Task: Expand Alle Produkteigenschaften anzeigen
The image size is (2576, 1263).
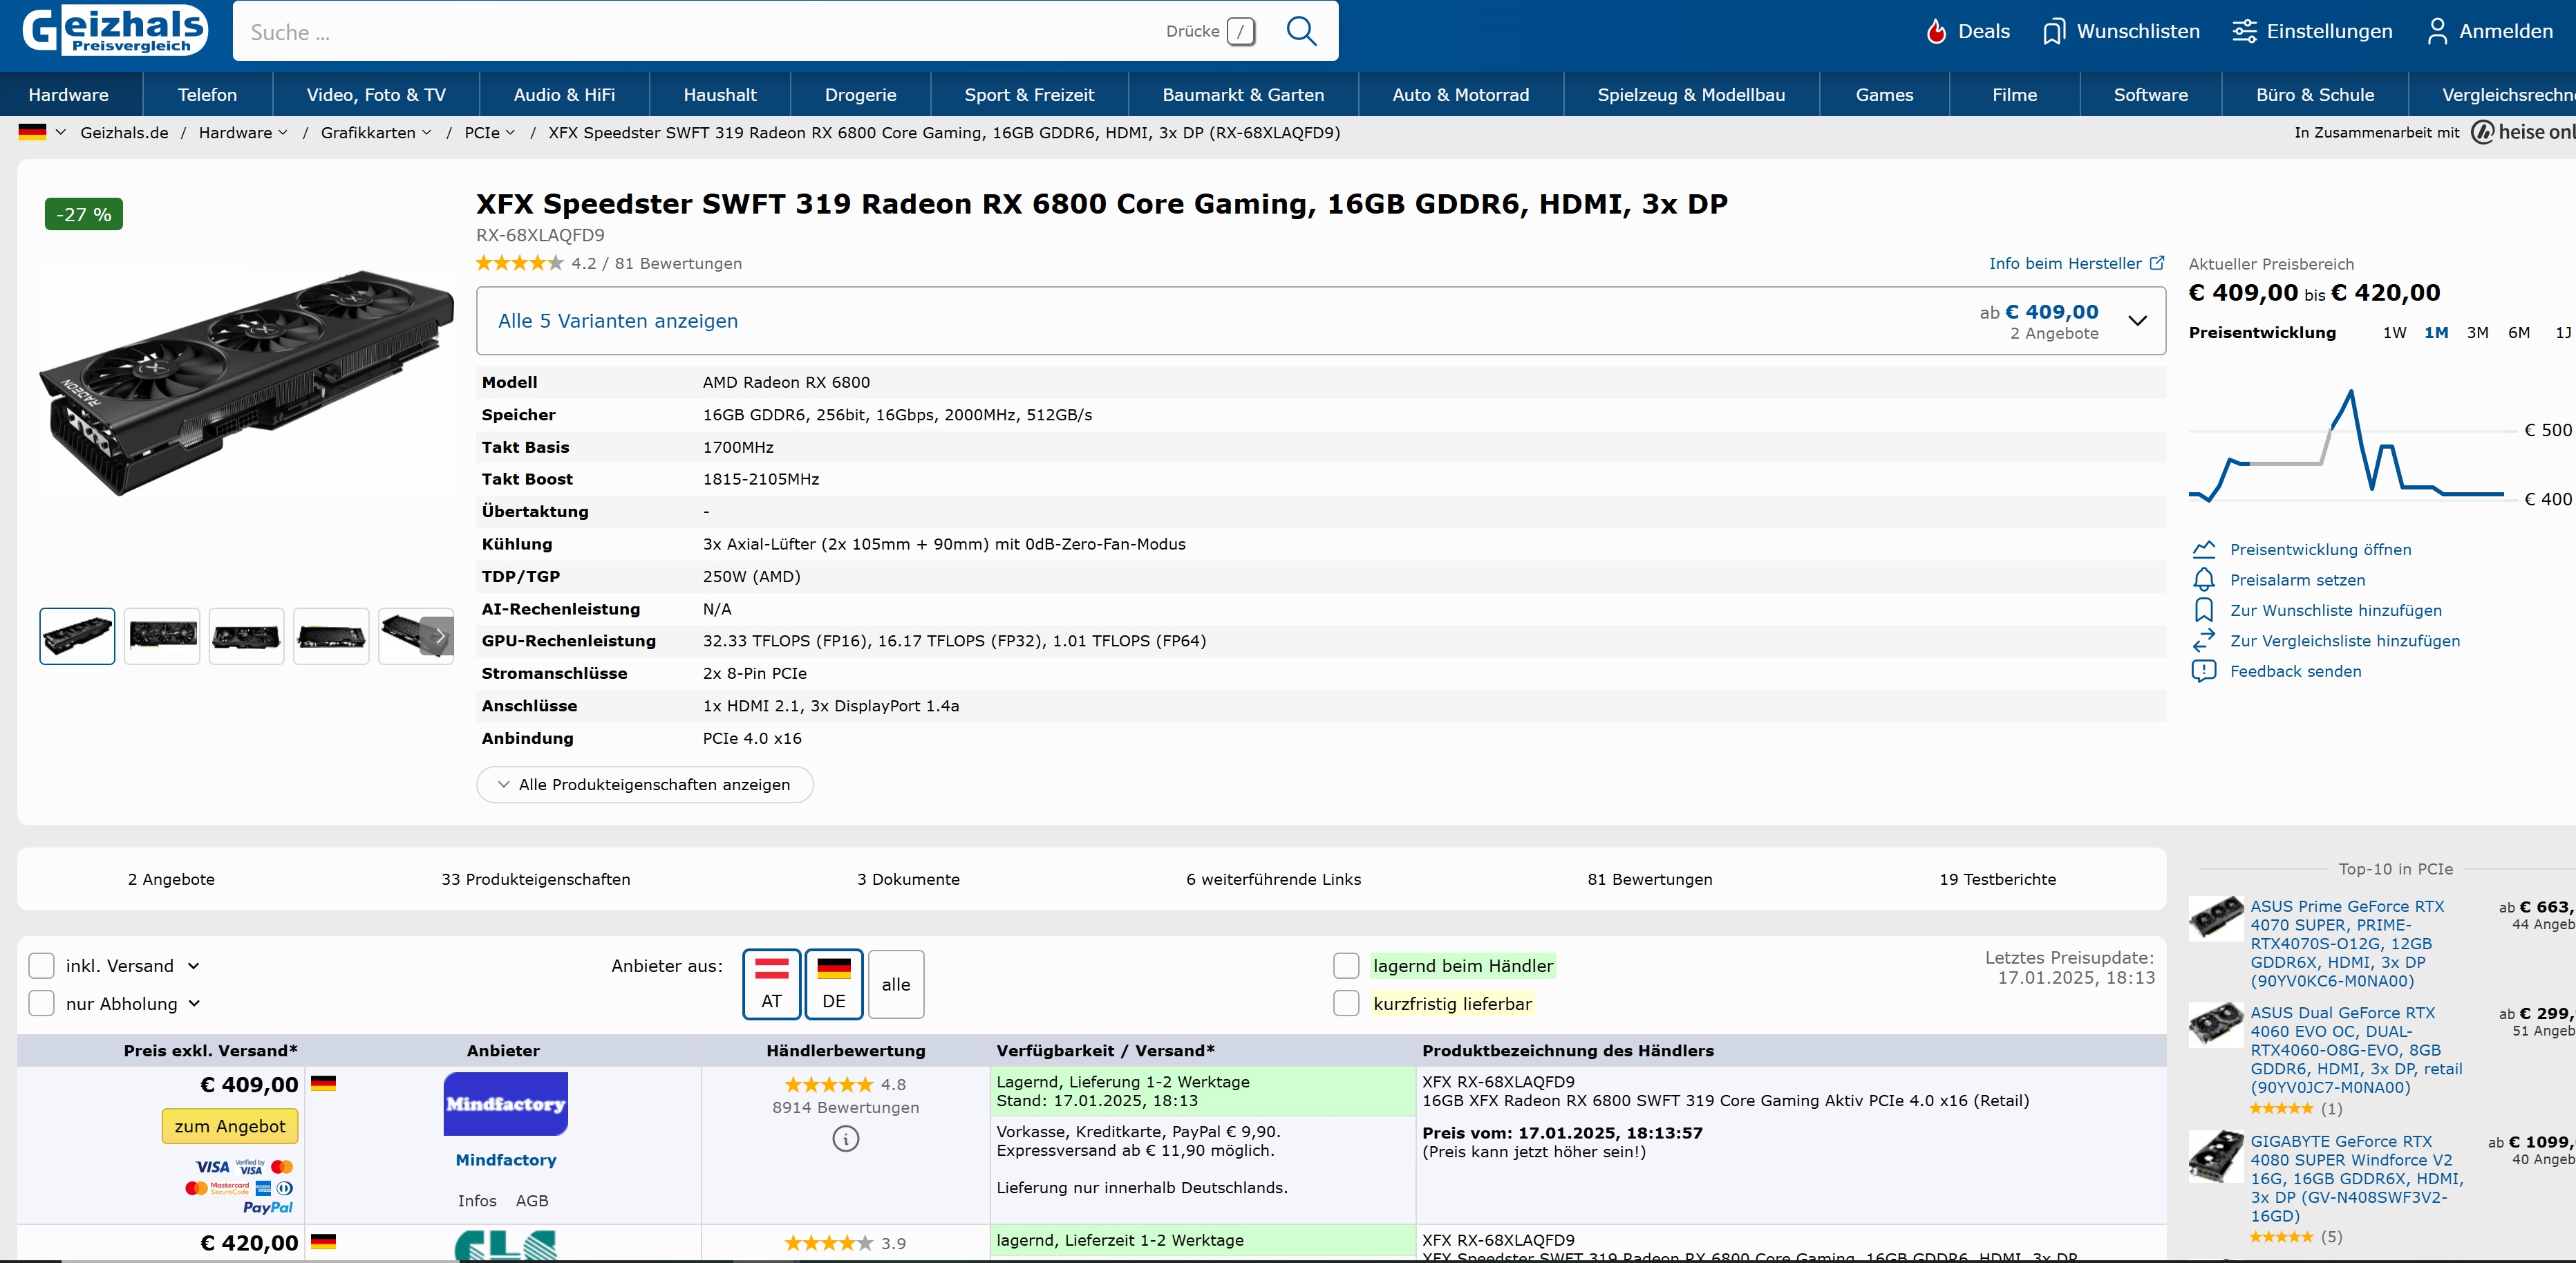Action: coord(645,785)
